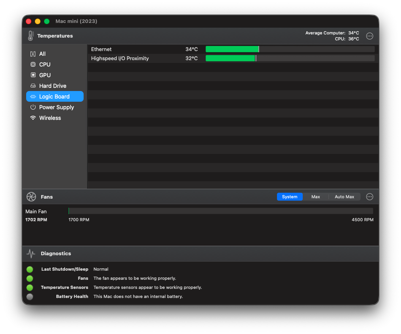Minimize the window with yellow button
Screen dimensions: 401x334
pos(38,21)
